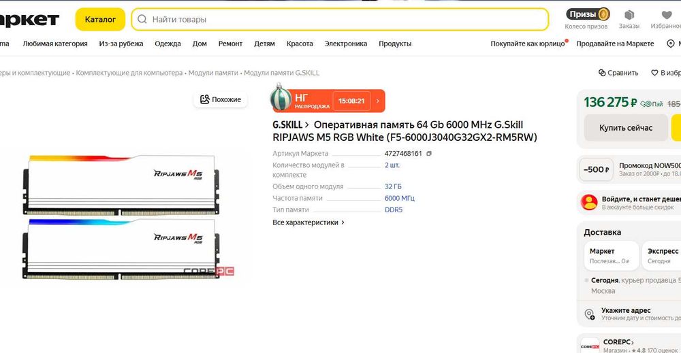The width and height of the screenshot is (681, 353).
Task: Click the upper Ripjaws M5 memory module image
Action: (x=121, y=185)
